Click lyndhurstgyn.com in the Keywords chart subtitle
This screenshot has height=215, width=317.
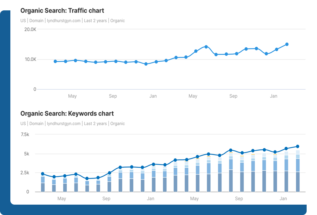point(64,124)
